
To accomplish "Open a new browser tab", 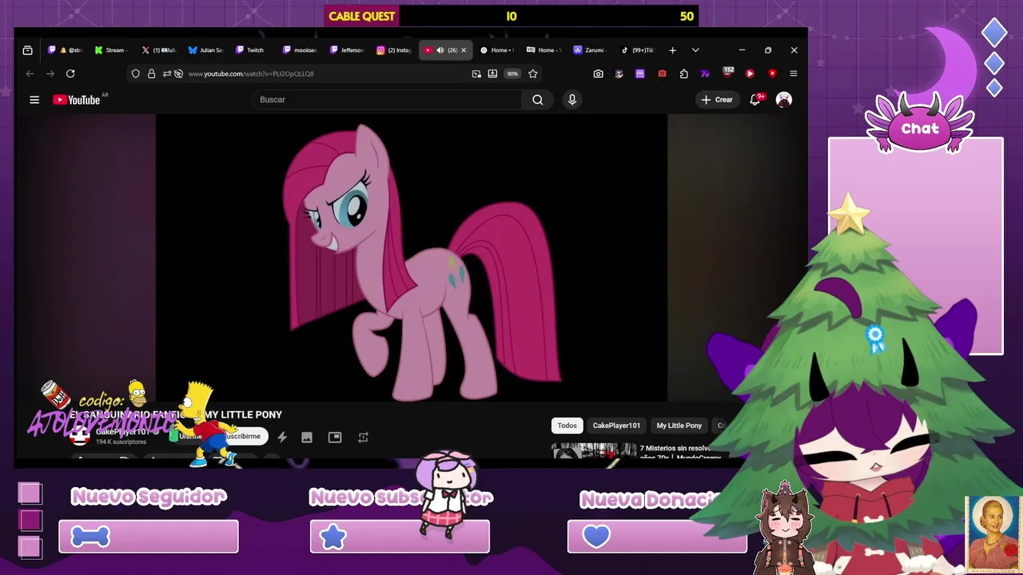I will pyautogui.click(x=673, y=50).
